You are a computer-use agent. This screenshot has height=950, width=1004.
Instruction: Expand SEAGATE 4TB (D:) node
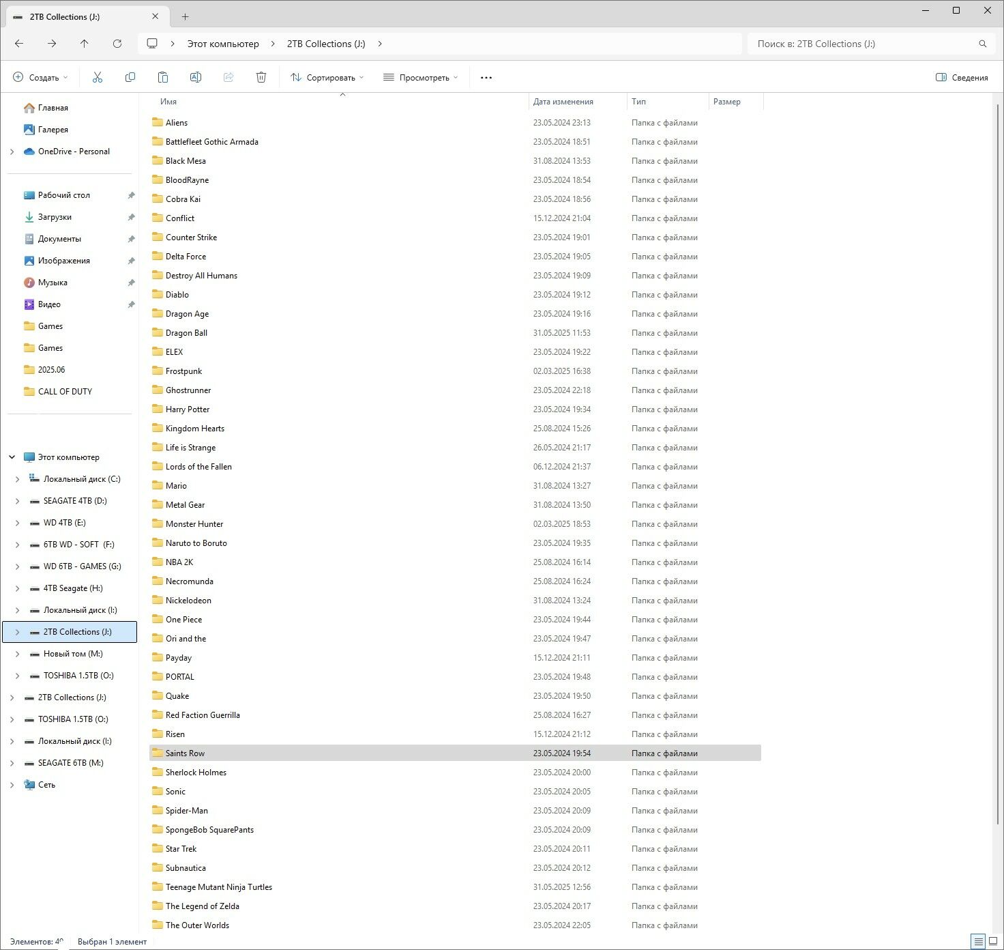(17, 501)
